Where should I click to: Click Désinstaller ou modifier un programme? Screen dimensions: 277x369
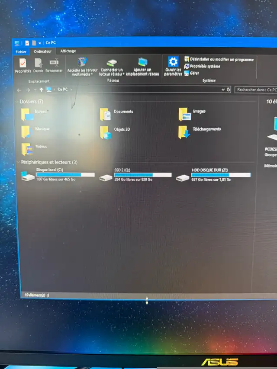[x=219, y=59]
